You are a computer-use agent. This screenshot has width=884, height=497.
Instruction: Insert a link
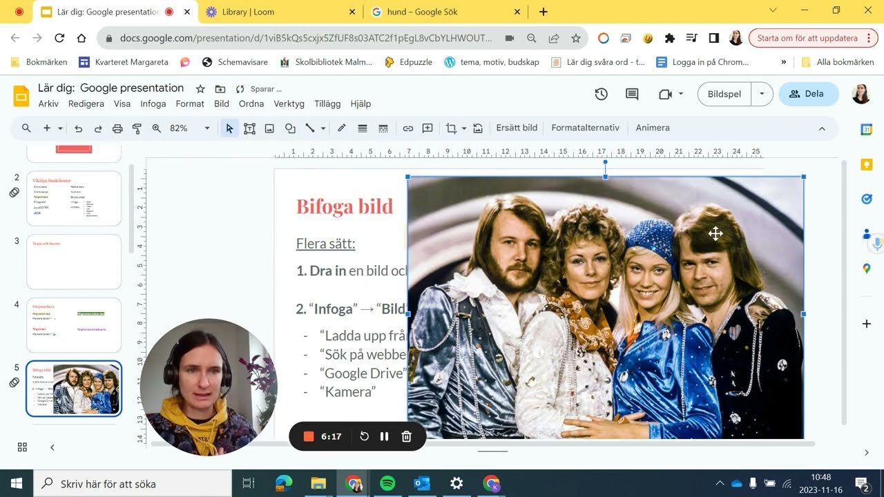point(408,128)
